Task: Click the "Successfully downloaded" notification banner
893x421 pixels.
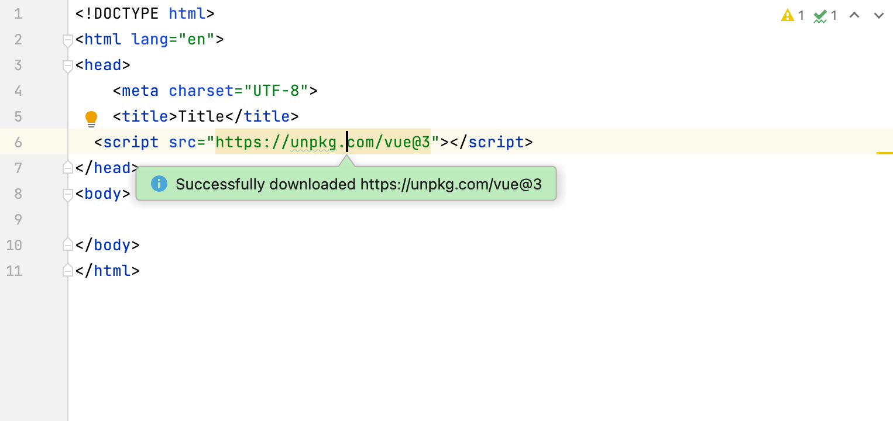Action: [346, 184]
